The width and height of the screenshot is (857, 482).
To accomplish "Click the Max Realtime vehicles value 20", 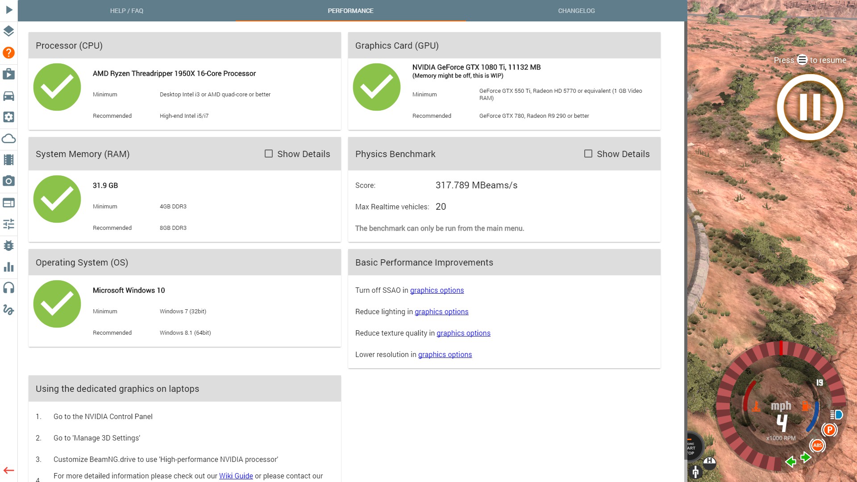I will (x=441, y=207).
